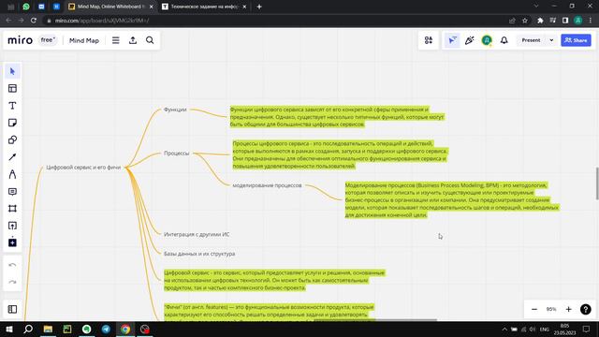The image size is (599, 337).
Task: Click the Redo arrow
Action: pos(12,282)
